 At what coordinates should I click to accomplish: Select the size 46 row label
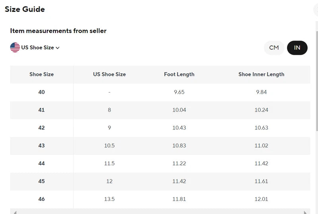(41, 199)
